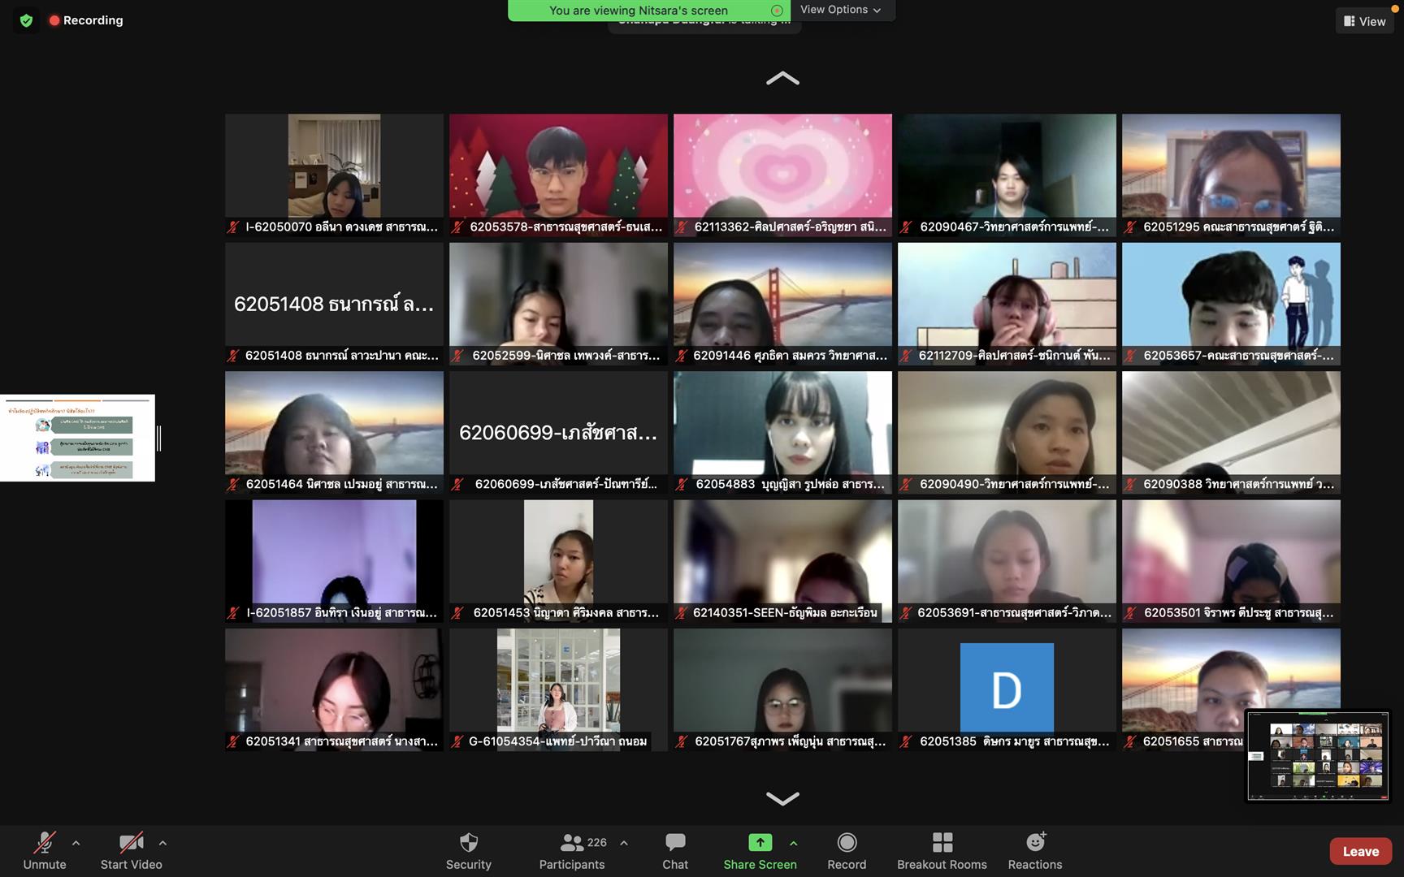
Task: Select participant video tile 62051295
Action: [1231, 175]
